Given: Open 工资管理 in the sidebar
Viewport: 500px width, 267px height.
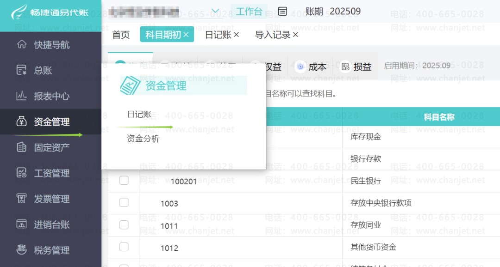Looking at the screenshot, I should click(x=52, y=173).
